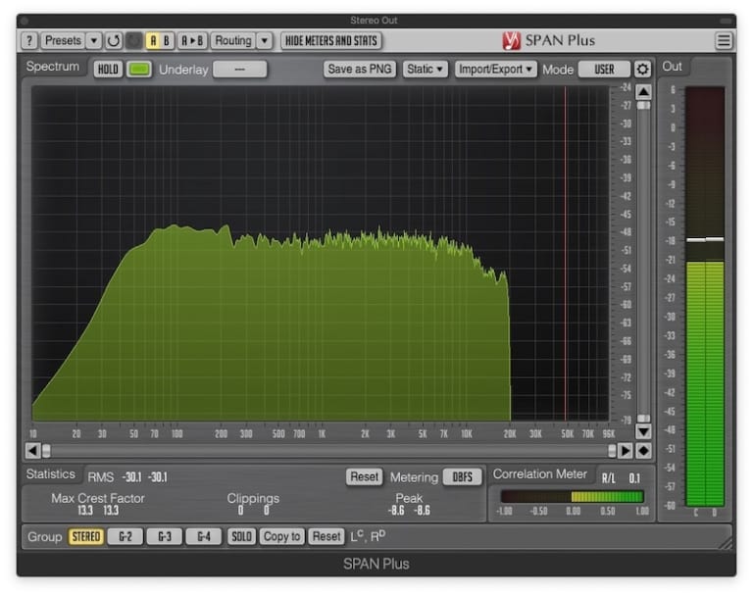The width and height of the screenshot is (753, 596).
Task: Toggle the spectrum HOLD button
Action: click(106, 70)
